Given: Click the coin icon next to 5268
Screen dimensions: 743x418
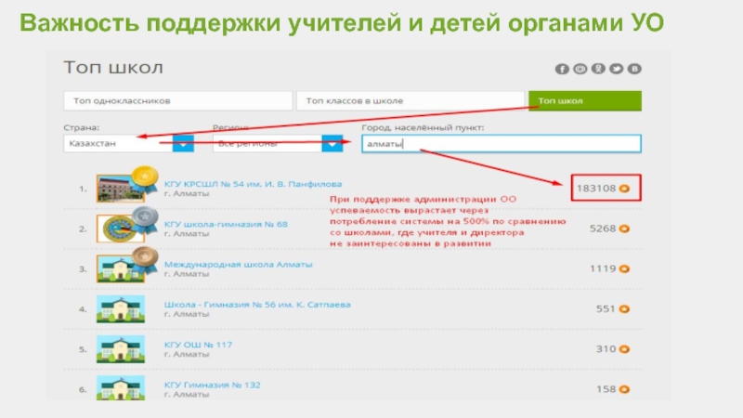Looking at the screenshot, I should coord(624,229).
